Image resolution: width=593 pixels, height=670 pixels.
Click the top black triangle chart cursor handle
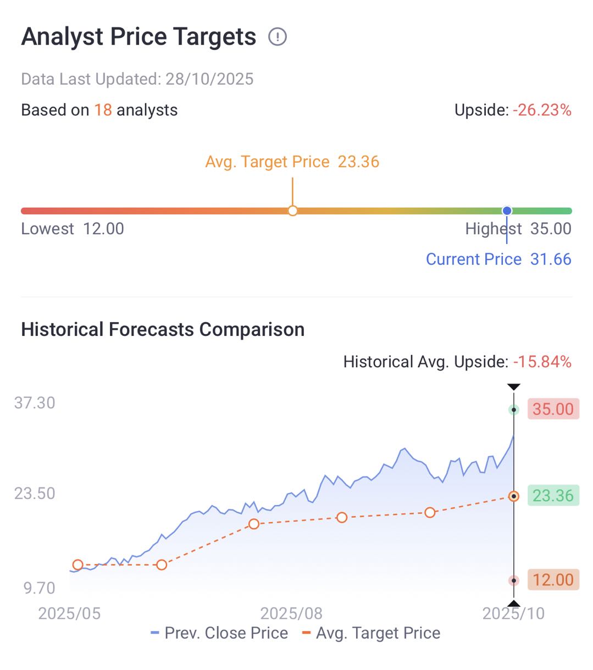514,387
